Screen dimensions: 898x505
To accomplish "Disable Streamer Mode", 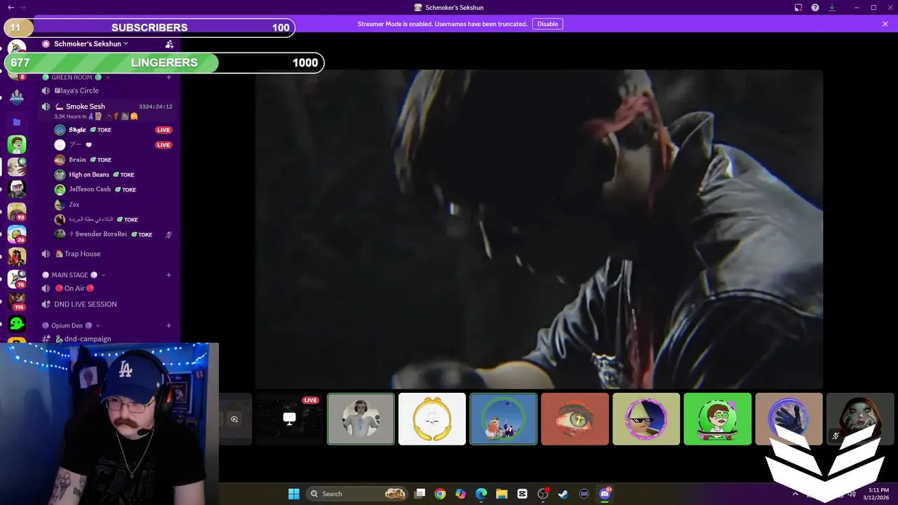I will pyautogui.click(x=547, y=24).
